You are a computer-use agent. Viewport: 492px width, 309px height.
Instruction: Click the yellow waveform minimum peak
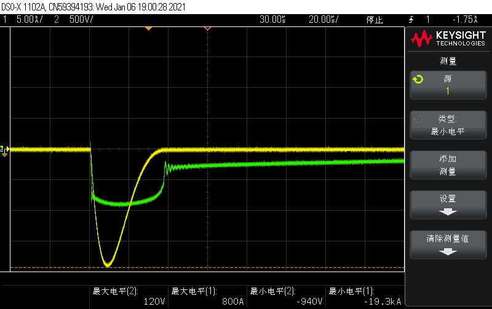point(108,265)
